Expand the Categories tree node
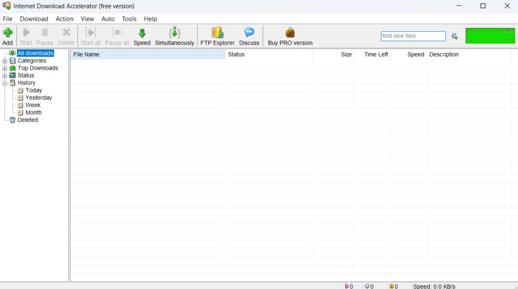 click(x=5, y=61)
